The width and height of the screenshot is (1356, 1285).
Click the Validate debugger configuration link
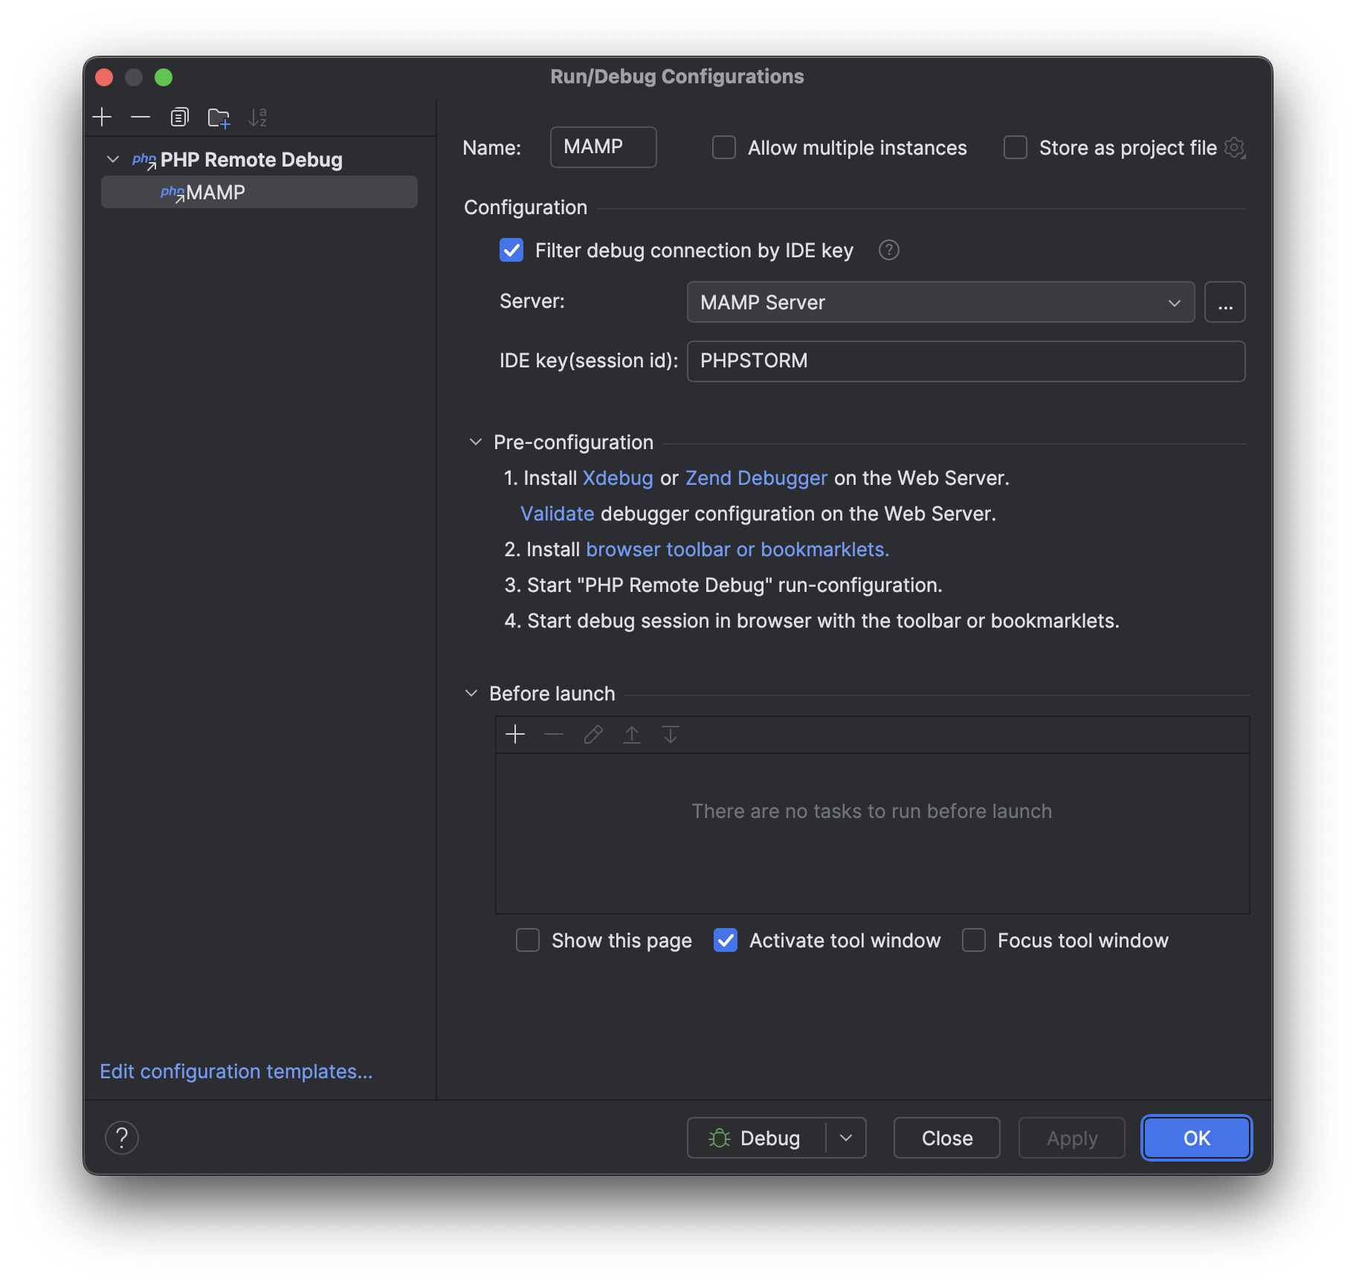click(557, 513)
